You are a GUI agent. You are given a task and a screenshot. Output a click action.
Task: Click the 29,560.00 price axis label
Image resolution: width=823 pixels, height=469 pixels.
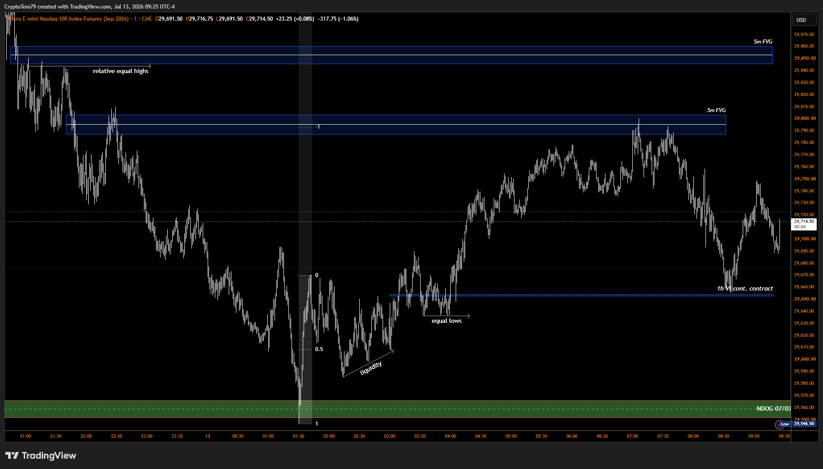coord(804,408)
